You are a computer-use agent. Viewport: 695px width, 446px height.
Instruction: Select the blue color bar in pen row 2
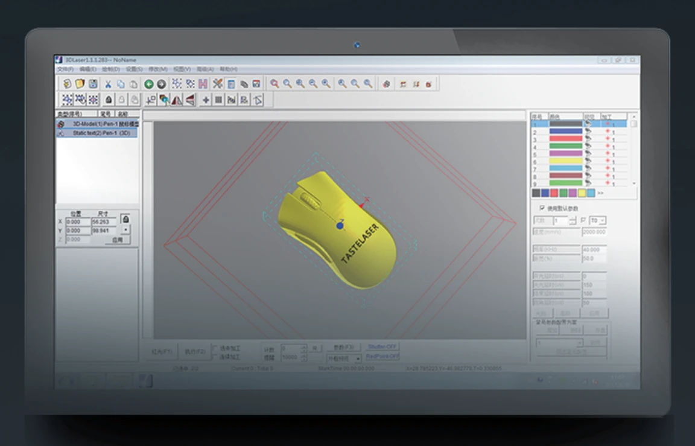[565, 132]
